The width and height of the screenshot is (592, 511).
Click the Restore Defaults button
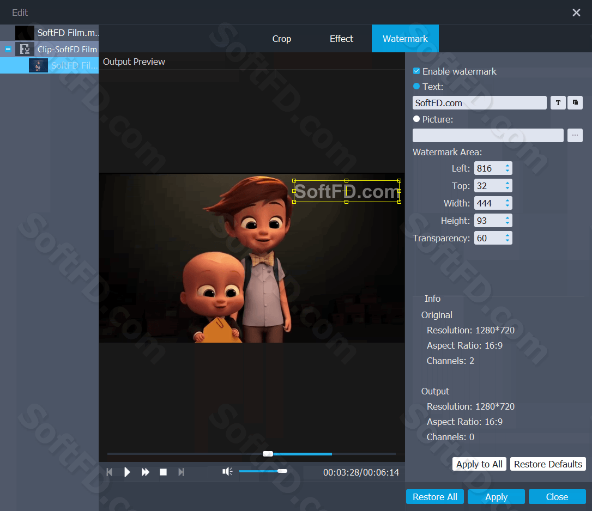pyautogui.click(x=548, y=464)
